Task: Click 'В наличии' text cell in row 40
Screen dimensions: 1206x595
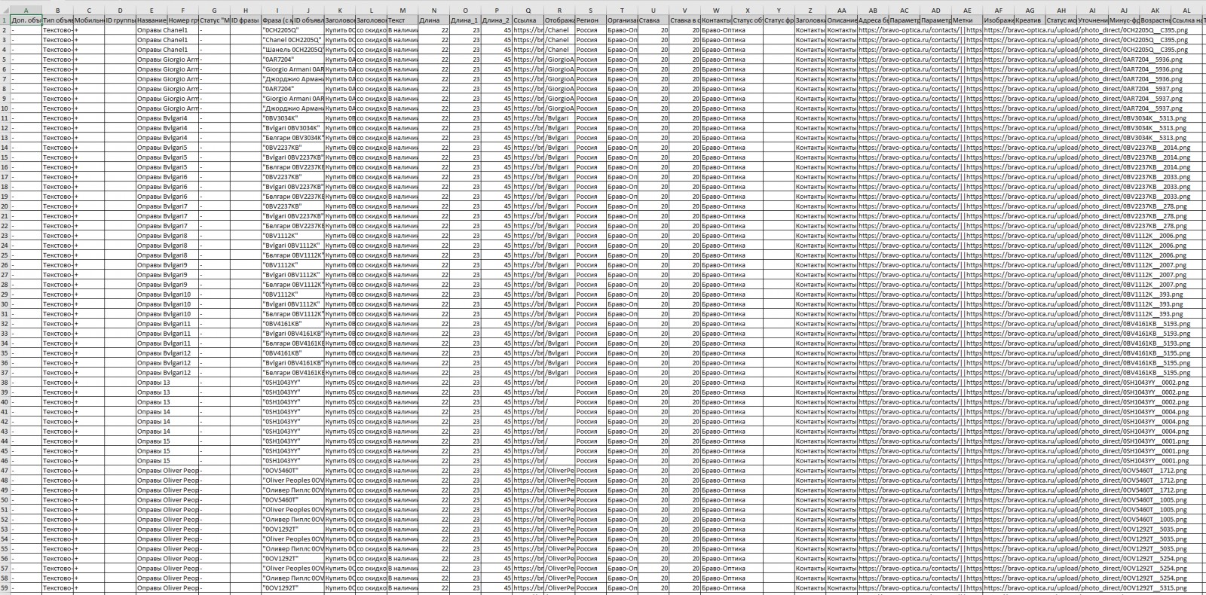Action: pos(403,402)
